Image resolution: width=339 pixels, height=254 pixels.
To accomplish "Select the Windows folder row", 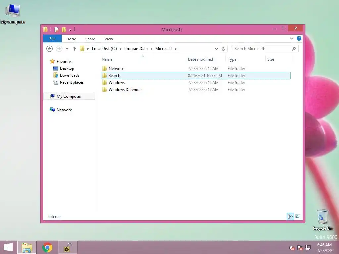I will 195,82.
